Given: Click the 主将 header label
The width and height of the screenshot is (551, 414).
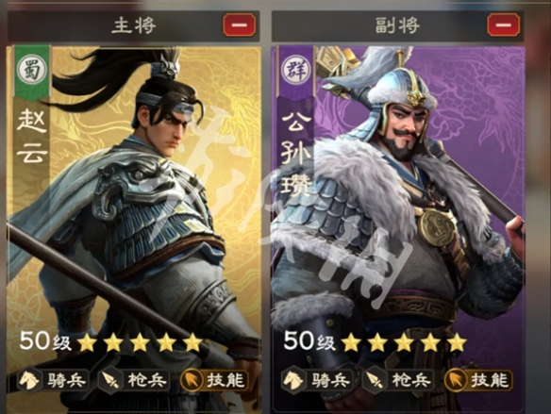Looking at the screenshot, I should 134,25.
